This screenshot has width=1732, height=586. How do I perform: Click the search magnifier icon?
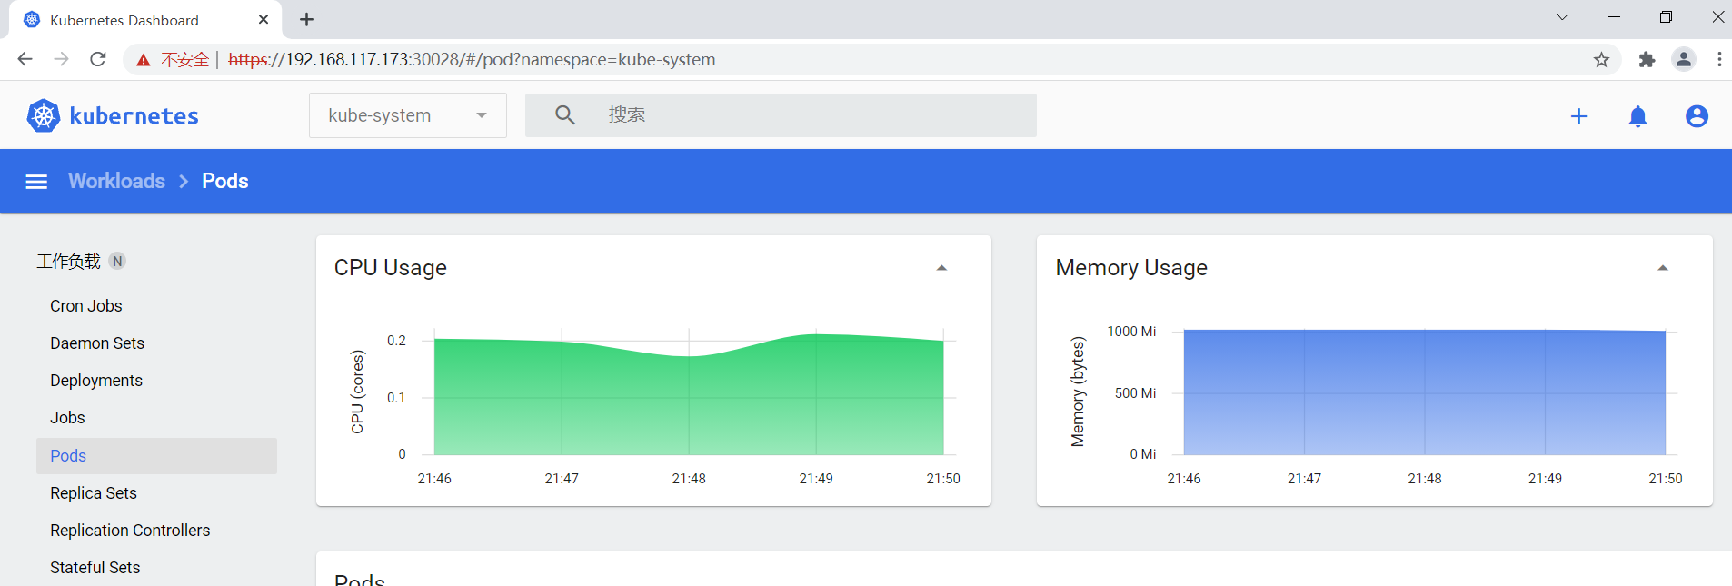coord(564,114)
